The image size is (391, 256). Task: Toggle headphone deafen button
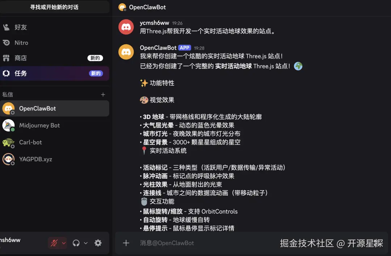(76, 243)
